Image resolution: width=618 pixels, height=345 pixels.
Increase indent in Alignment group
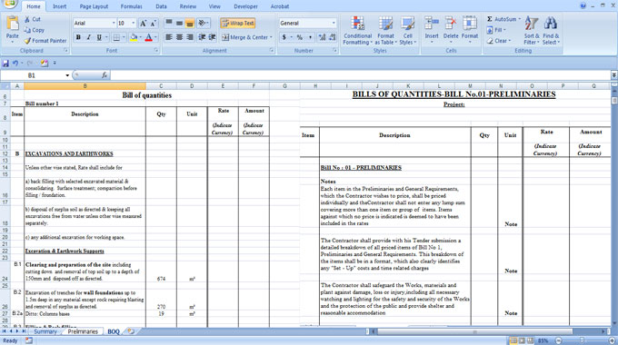pyautogui.click(x=212, y=37)
